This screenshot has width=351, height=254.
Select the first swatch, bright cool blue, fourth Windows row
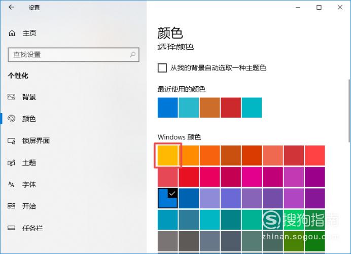pyautogui.click(x=168, y=220)
